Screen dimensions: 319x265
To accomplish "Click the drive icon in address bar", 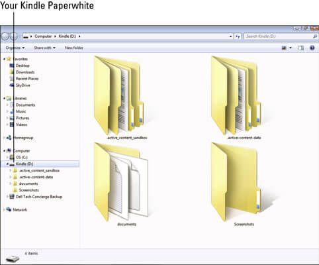I will pyautogui.click(x=26, y=36).
